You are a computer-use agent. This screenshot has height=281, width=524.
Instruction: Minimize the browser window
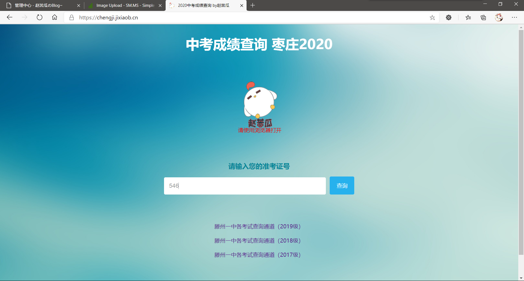(x=485, y=4)
